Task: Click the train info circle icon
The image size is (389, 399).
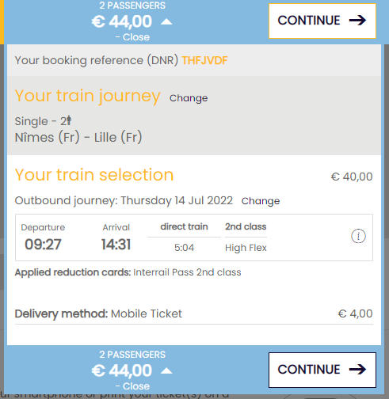Action: point(358,236)
